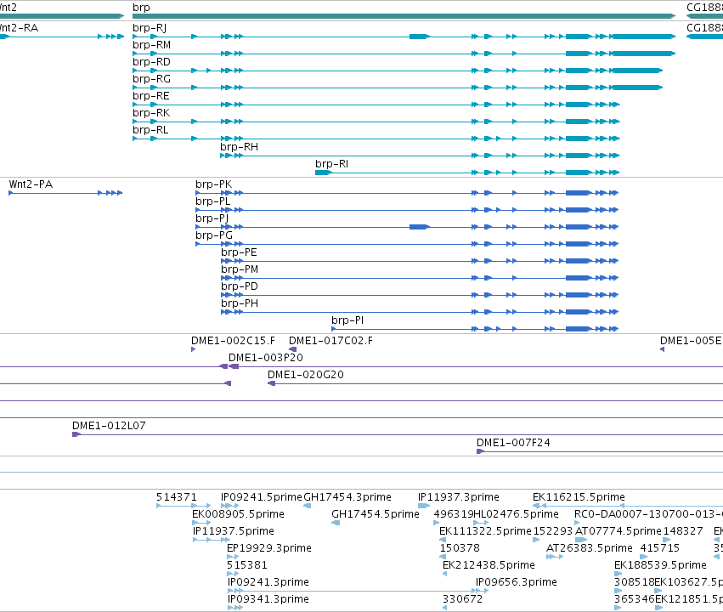Click the EK111322.5prime cDNA label
The image size is (723, 612).
[x=485, y=531]
